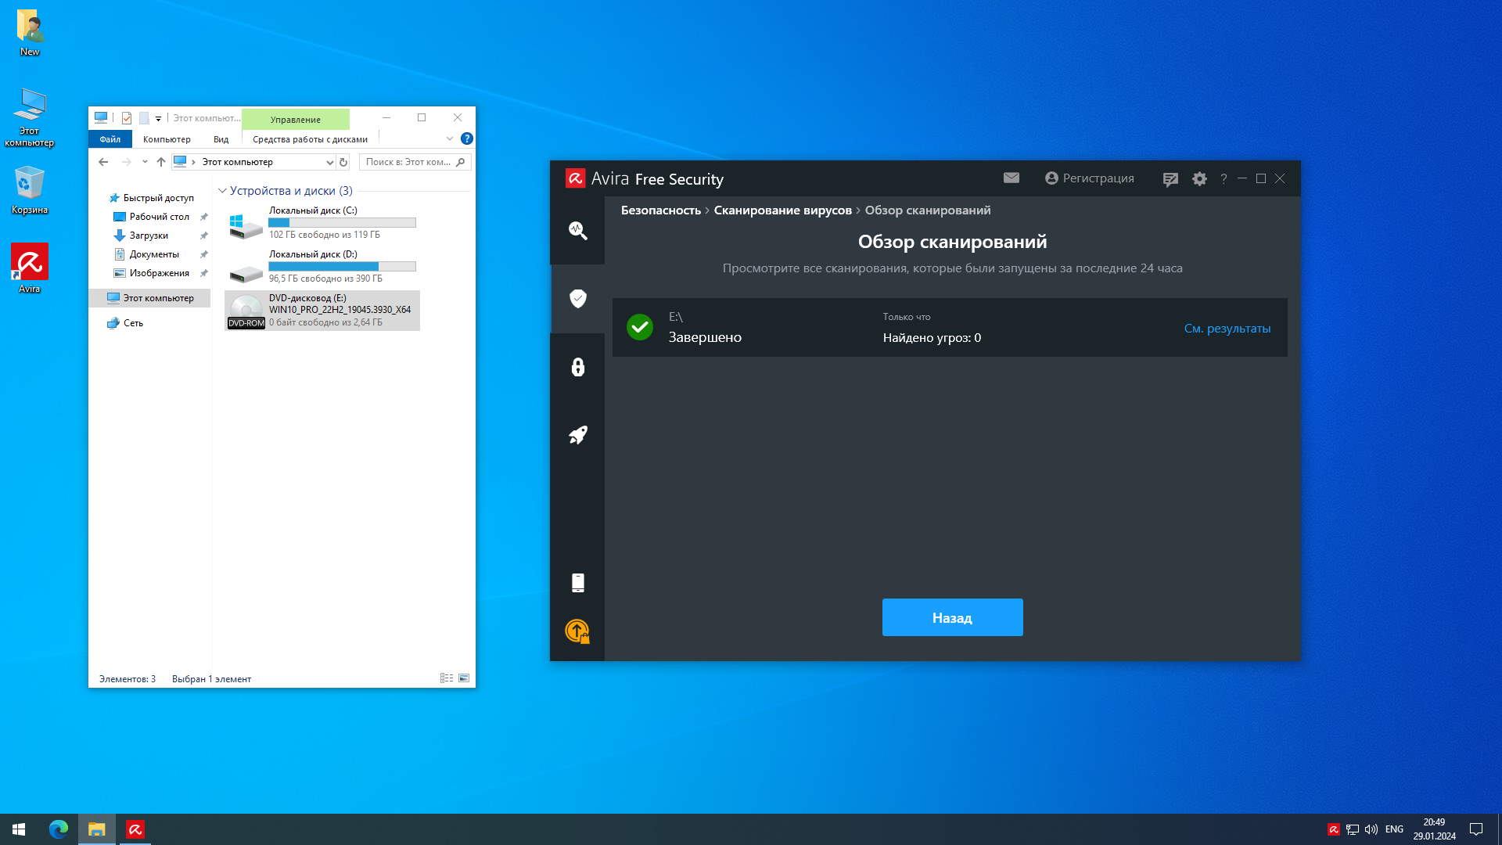Open the 'Компьютер' ribbon tab
The width and height of the screenshot is (1502, 845).
(x=167, y=139)
